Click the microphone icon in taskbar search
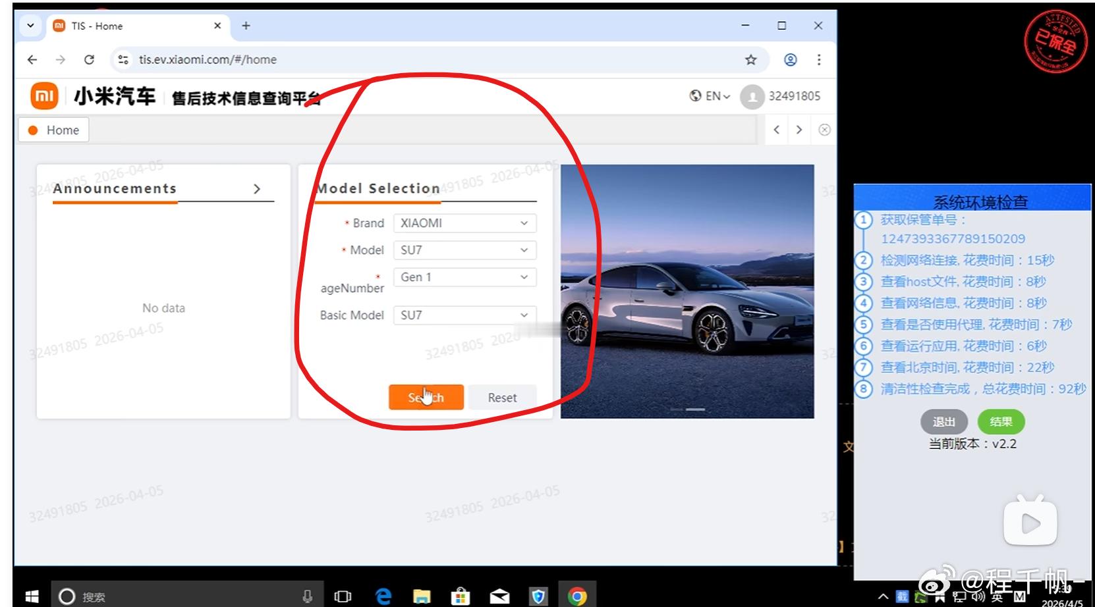 307,596
